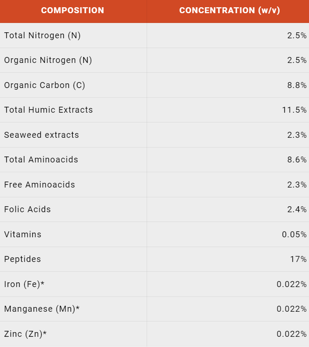
Task: Select the Free Aminoacids row label
Action: click(x=40, y=185)
